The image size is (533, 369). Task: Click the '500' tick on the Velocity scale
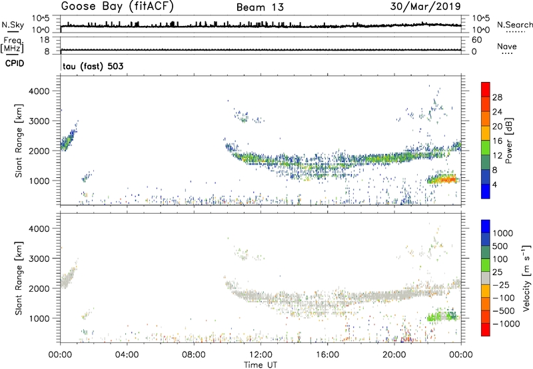tap(500, 246)
